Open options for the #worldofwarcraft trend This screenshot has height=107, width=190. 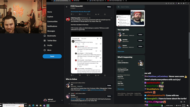tap(142, 68)
